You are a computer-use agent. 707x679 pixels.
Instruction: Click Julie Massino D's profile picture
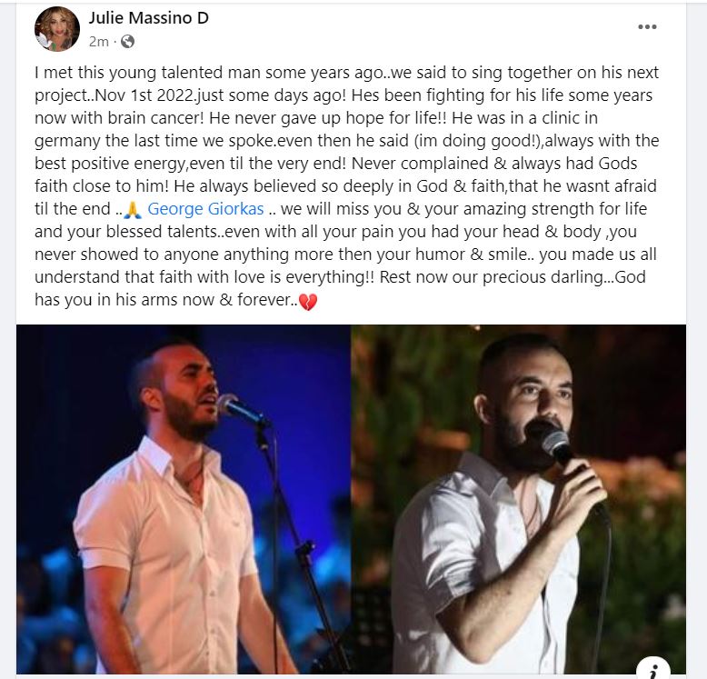[x=57, y=29]
